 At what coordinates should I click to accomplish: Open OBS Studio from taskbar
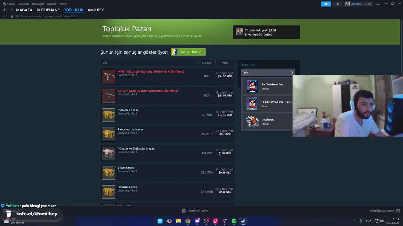coord(207,221)
